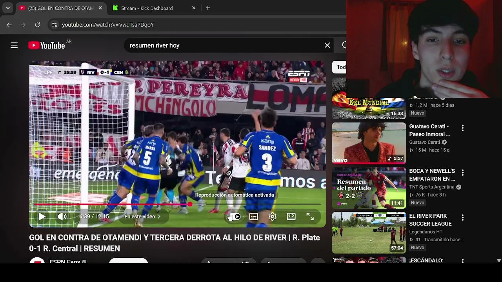The width and height of the screenshot is (502, 282).
Task: Turn on subtitles in the player
Action: [254, 217]
